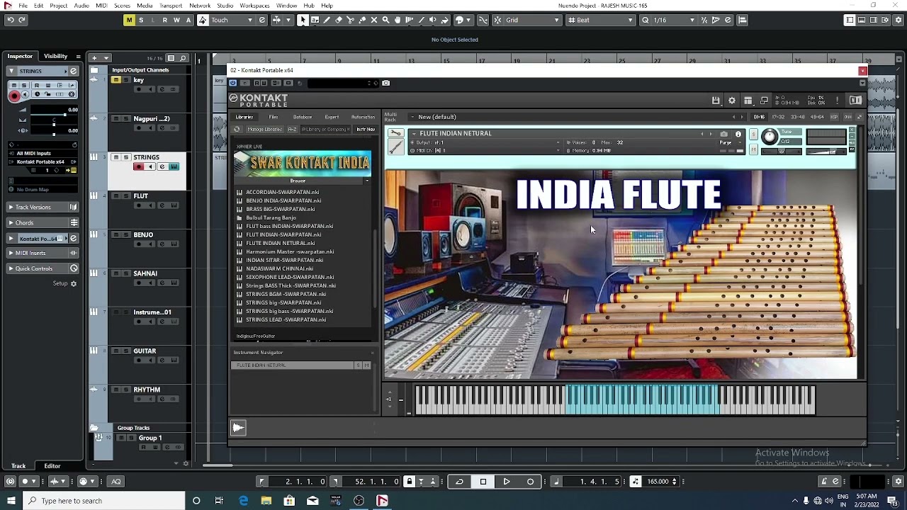The width and height of the screenshot is (907, 510).
Task: Click the Kontakt panic exclamation icon
Action: coord(837,101)
